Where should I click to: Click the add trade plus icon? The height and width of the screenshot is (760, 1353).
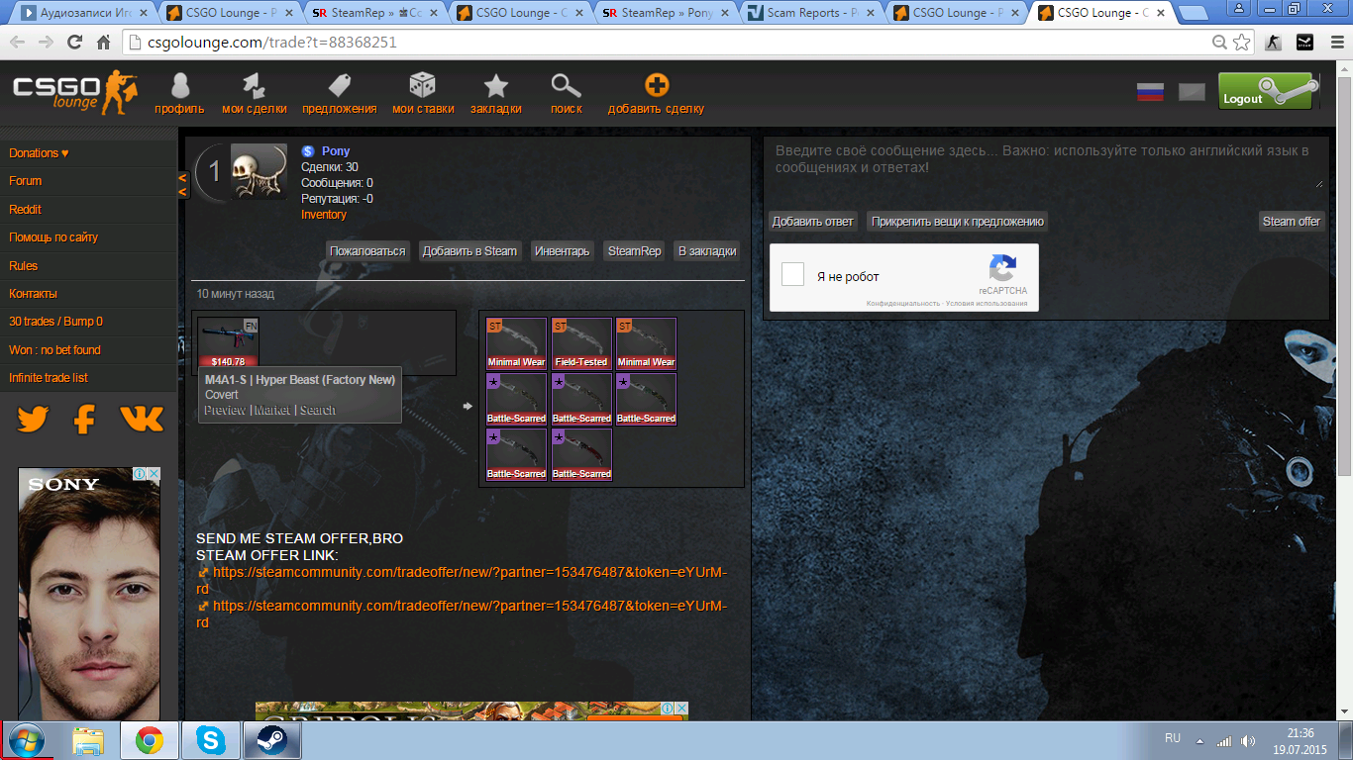click(x=656, y=87)
